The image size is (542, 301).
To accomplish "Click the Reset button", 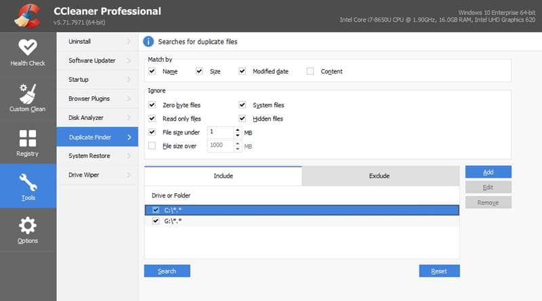I will 439,271.
